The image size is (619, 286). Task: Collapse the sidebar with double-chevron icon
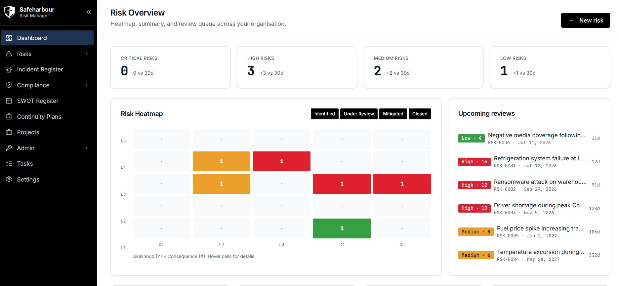[x=89, y=12]
